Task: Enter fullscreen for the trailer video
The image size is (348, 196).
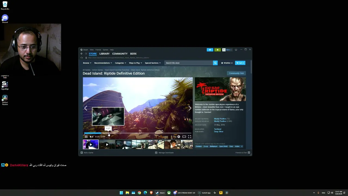Action: pyautogui.click(x=189, y=137)
